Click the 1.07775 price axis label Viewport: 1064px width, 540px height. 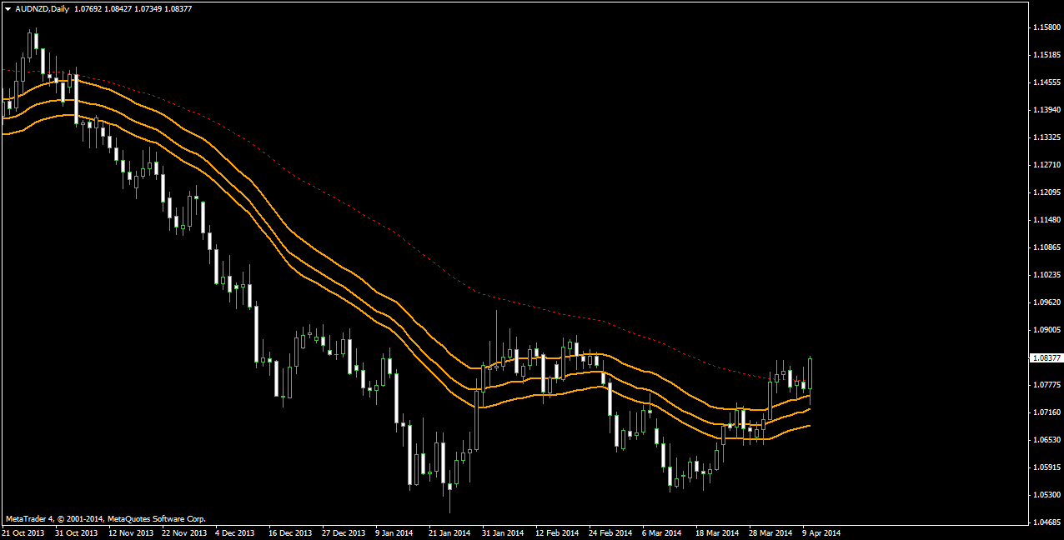(1046, 385)
